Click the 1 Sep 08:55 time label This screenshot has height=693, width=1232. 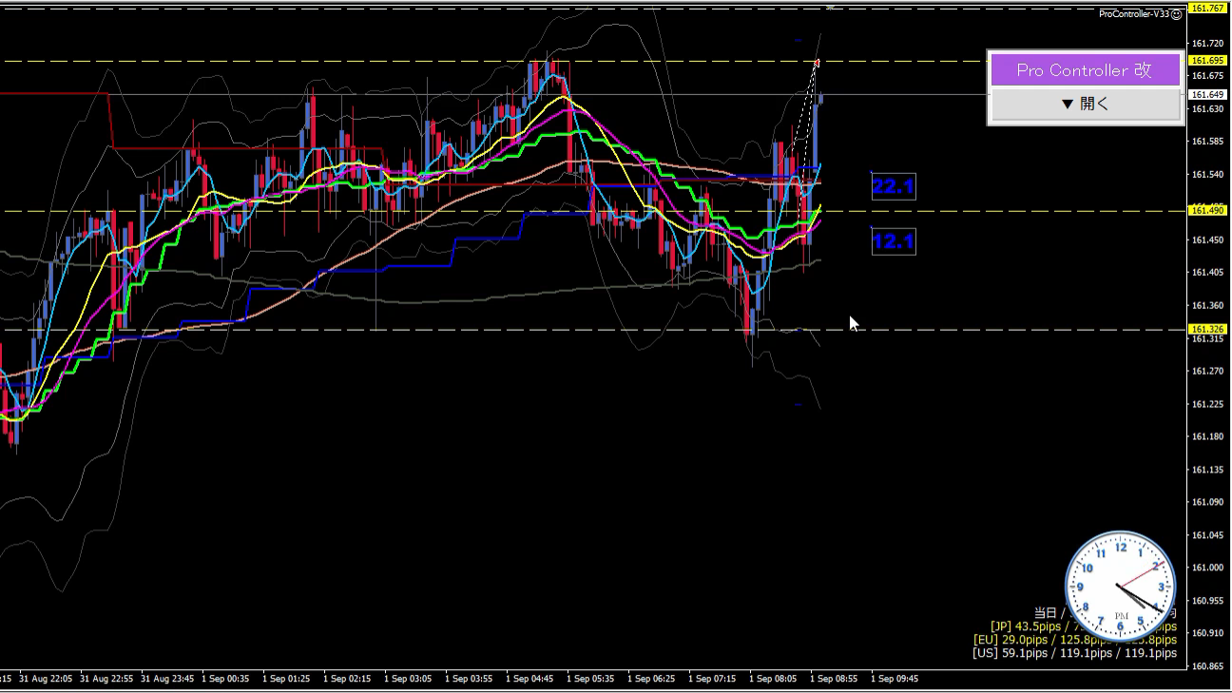[834, 679]
